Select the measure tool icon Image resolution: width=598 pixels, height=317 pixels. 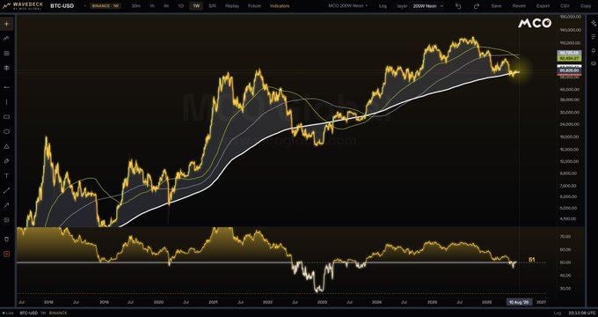click(x=6, y=220)
